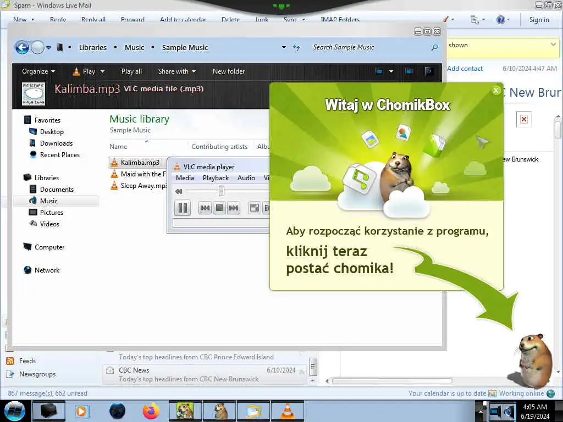563x422 pixels.
Task: Select Sample Music in the address breadcrumb
Action: tap(185, 47)
